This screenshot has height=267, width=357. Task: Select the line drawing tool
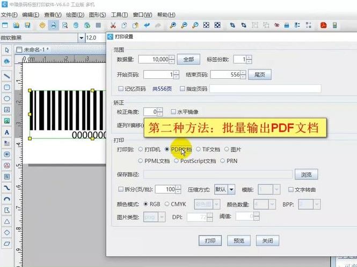[x=7, y=76]
